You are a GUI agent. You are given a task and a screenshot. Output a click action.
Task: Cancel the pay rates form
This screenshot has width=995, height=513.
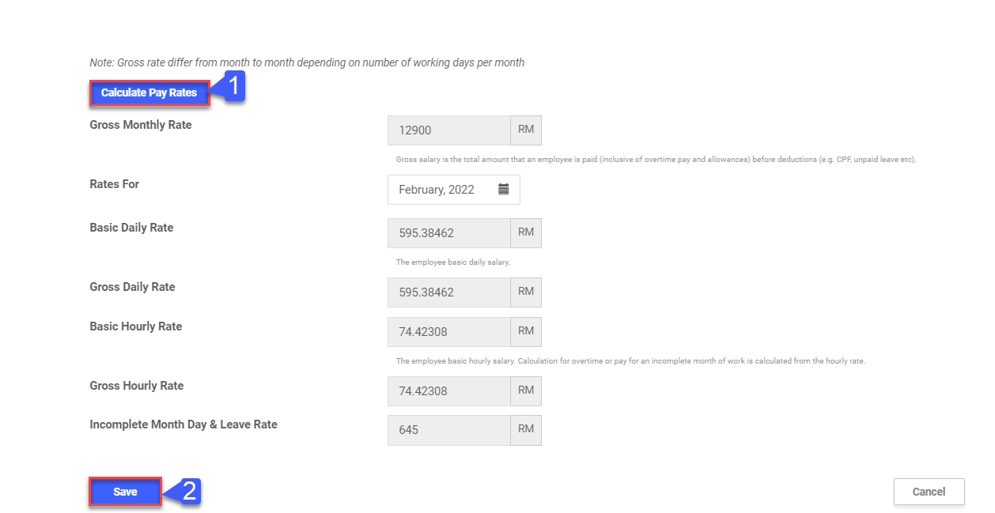click(929, 492)
